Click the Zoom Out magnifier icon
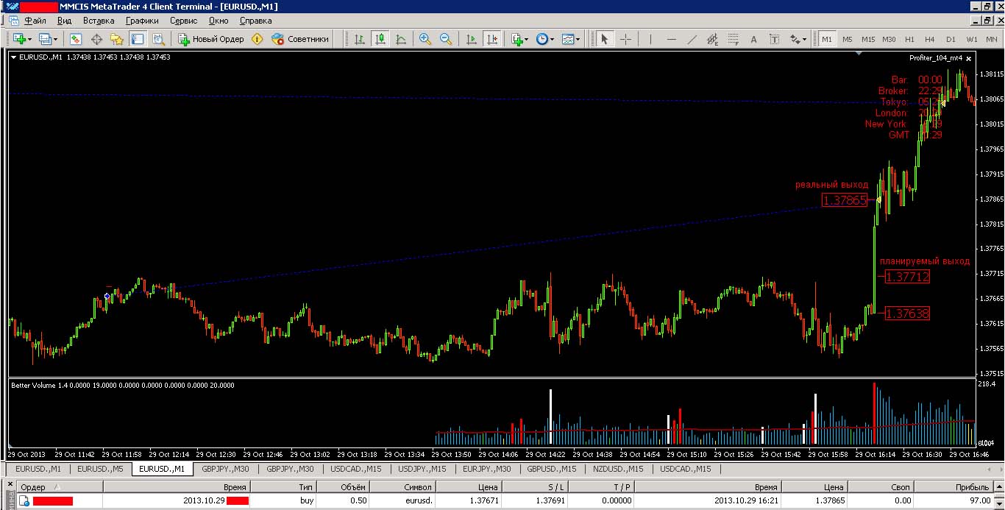 click(x=445, y=39)
